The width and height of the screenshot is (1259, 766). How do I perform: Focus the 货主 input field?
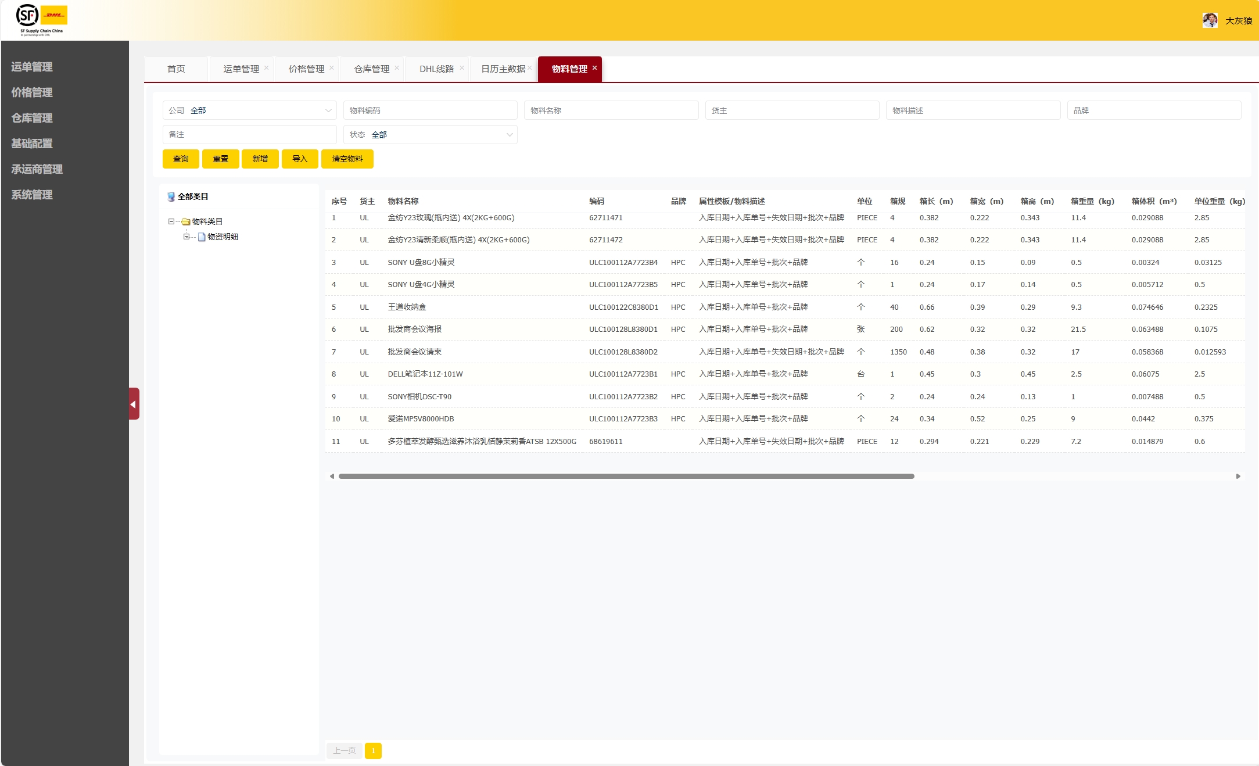792,110
